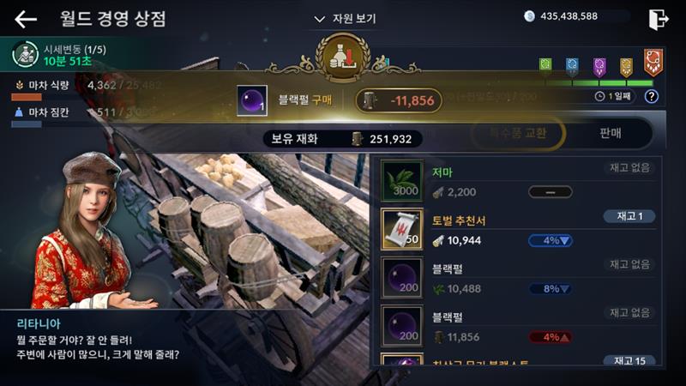Open the help question mark icon

pos(651,96)
